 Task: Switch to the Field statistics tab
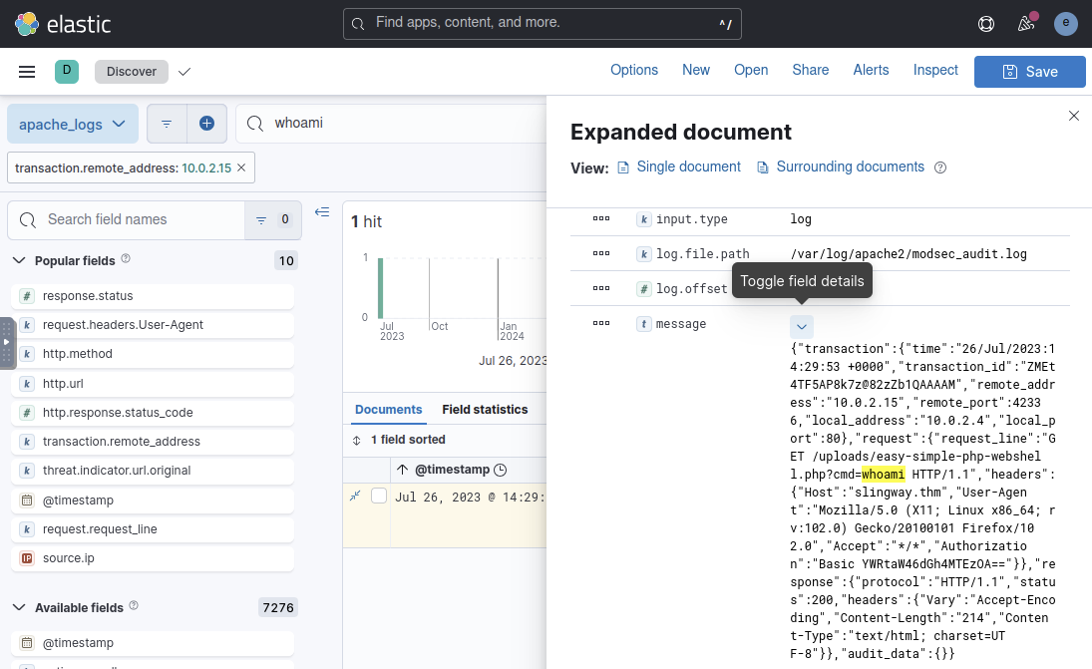tap(485, 410)
